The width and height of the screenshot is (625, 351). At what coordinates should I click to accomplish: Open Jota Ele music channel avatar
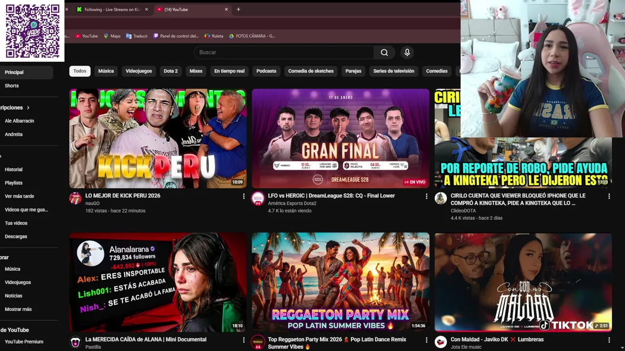tap(441, 342)
